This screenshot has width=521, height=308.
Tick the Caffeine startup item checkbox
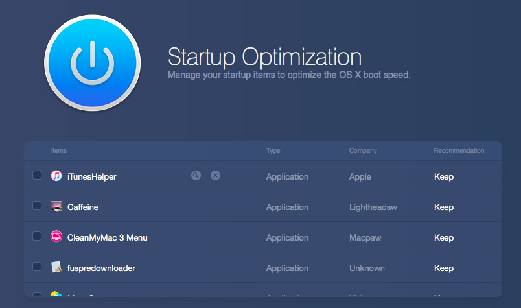[x=37, y=206]
